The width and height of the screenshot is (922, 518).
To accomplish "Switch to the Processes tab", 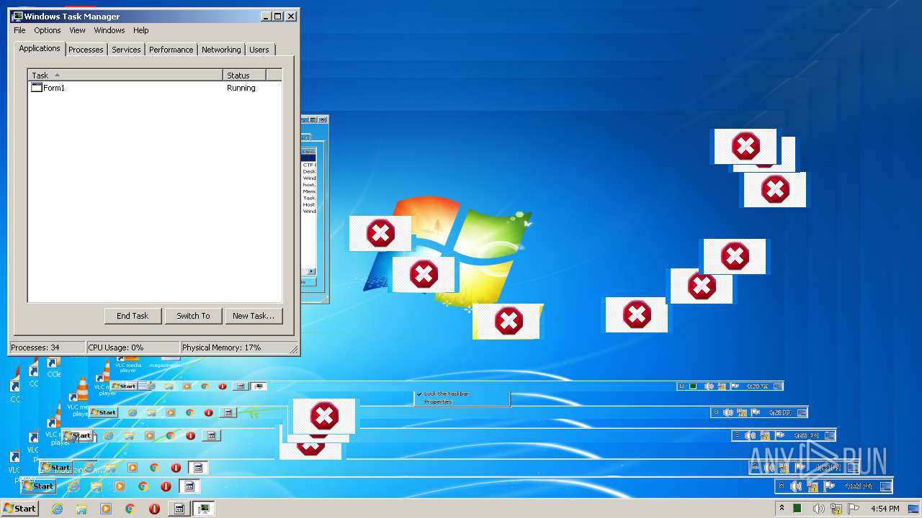I will [x=86, y=50].
